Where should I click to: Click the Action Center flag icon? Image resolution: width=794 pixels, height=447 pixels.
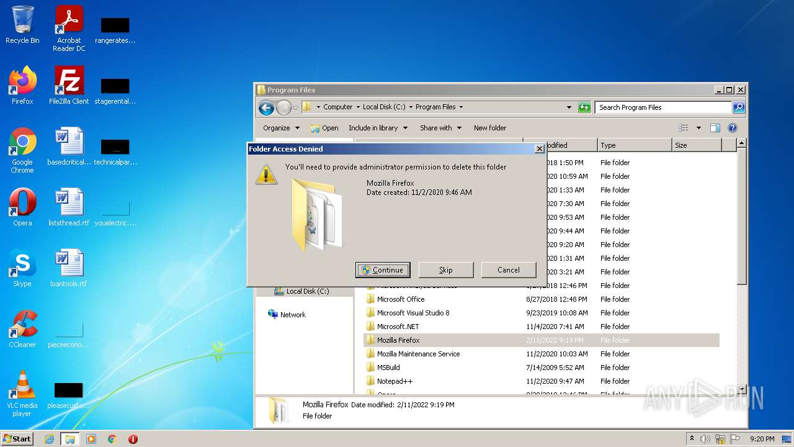tap(735, 439)
